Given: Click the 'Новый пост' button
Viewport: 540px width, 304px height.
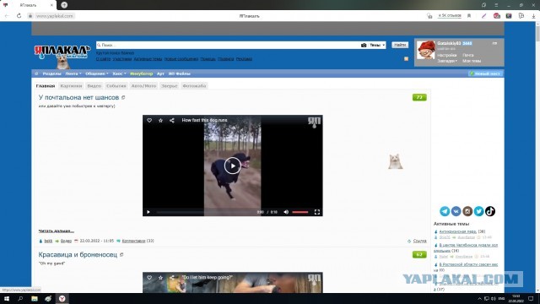Looking at the screenshot, I should pos(486,73).
